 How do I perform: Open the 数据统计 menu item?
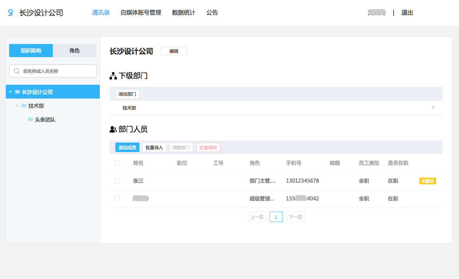tap(183, 12)
